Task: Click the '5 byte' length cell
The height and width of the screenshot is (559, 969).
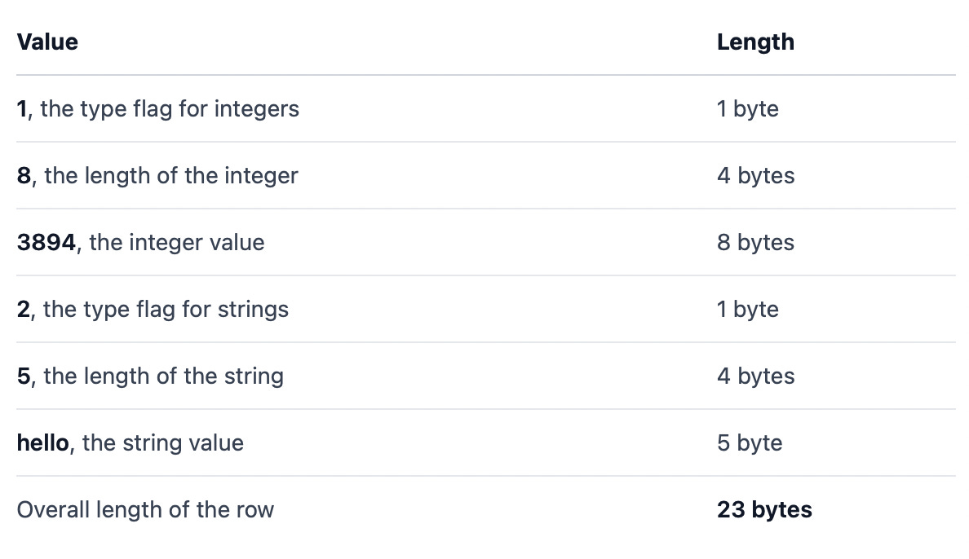Action: 750,442
